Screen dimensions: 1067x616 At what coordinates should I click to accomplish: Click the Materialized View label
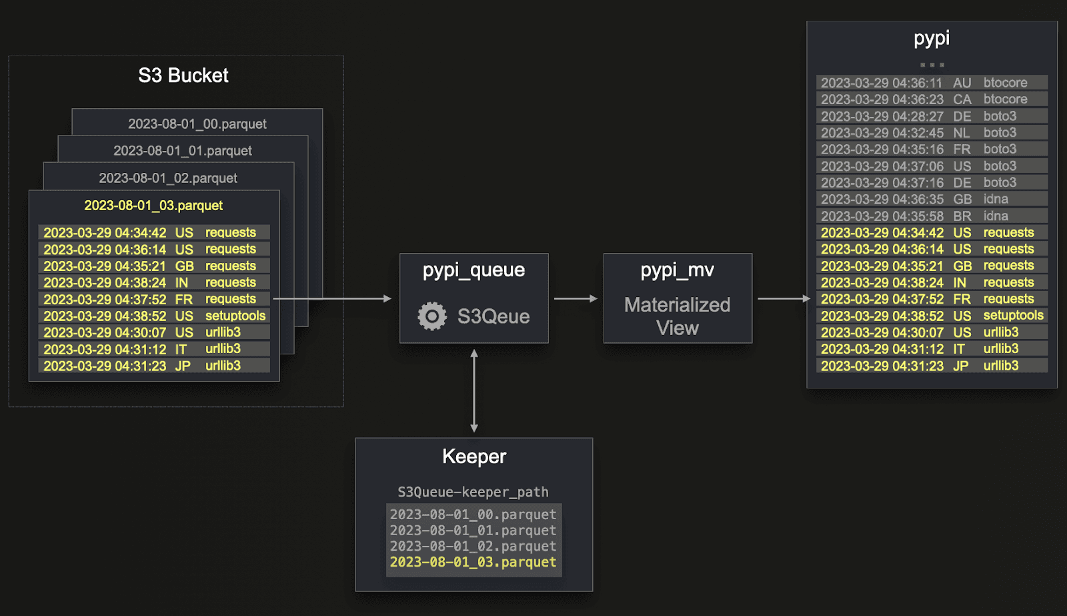(678, 316)
